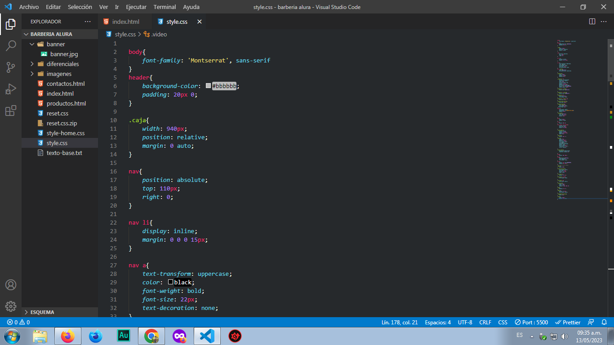Open the Selección menu
The image size is (614, 345).
point(80,7)
